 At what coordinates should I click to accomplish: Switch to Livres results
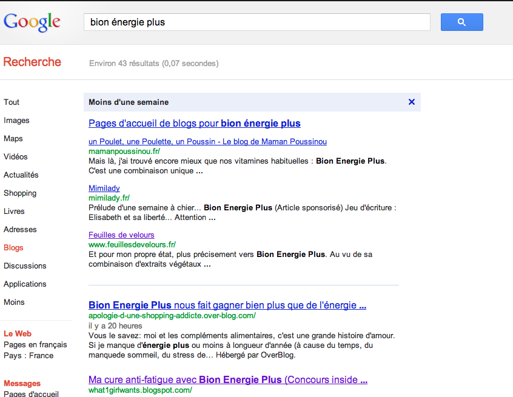pos(14,212)
